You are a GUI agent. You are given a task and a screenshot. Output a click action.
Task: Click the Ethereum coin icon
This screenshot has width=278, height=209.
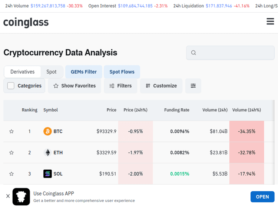pos(47,153)
